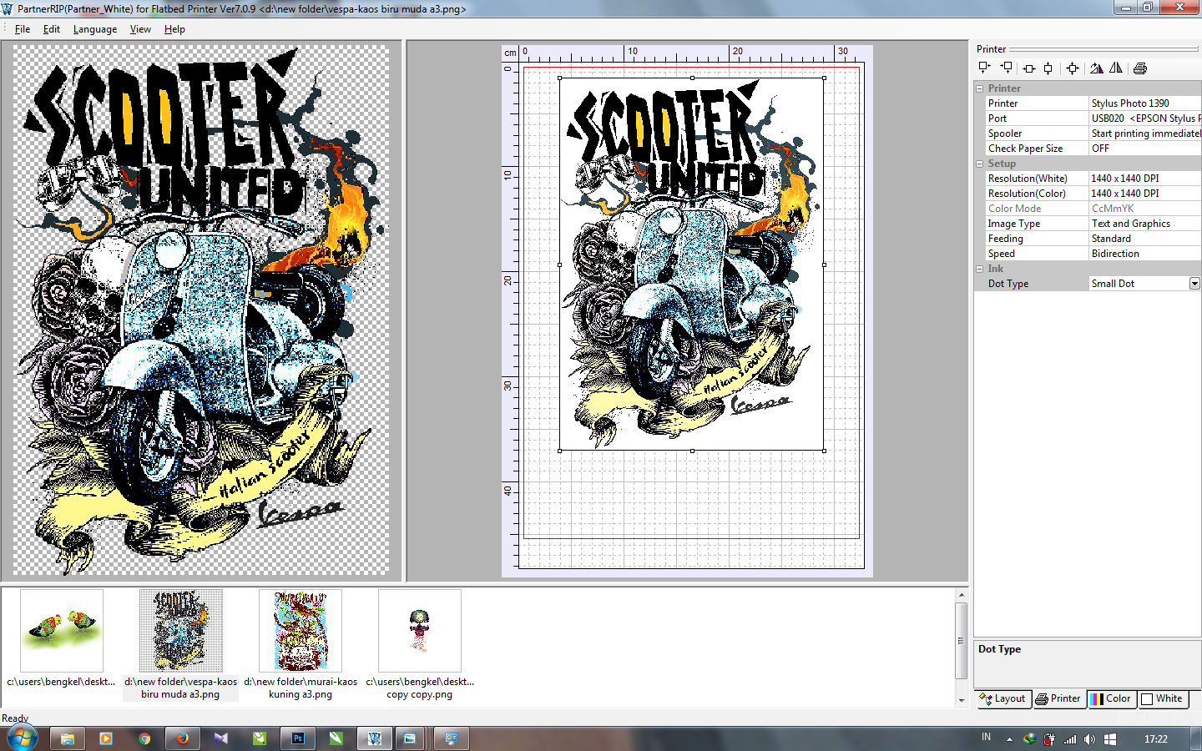Screen dimensions: 1202x751
Task: Switch to the Layout tab
Action: tap(1004, 699)
